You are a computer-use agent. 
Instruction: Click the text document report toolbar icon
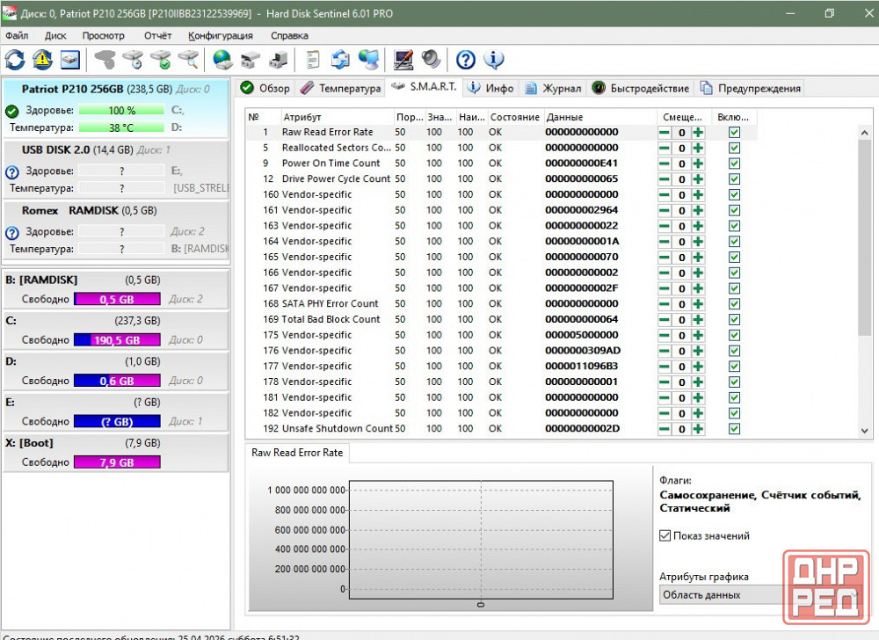coord(312,60)
